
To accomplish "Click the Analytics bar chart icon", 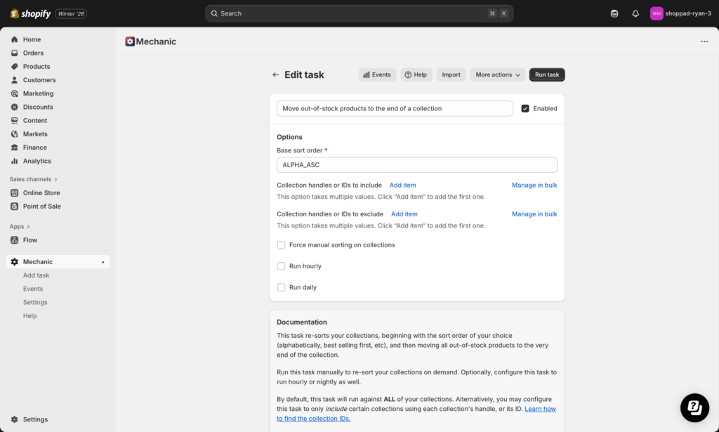I will pos(14,161).
